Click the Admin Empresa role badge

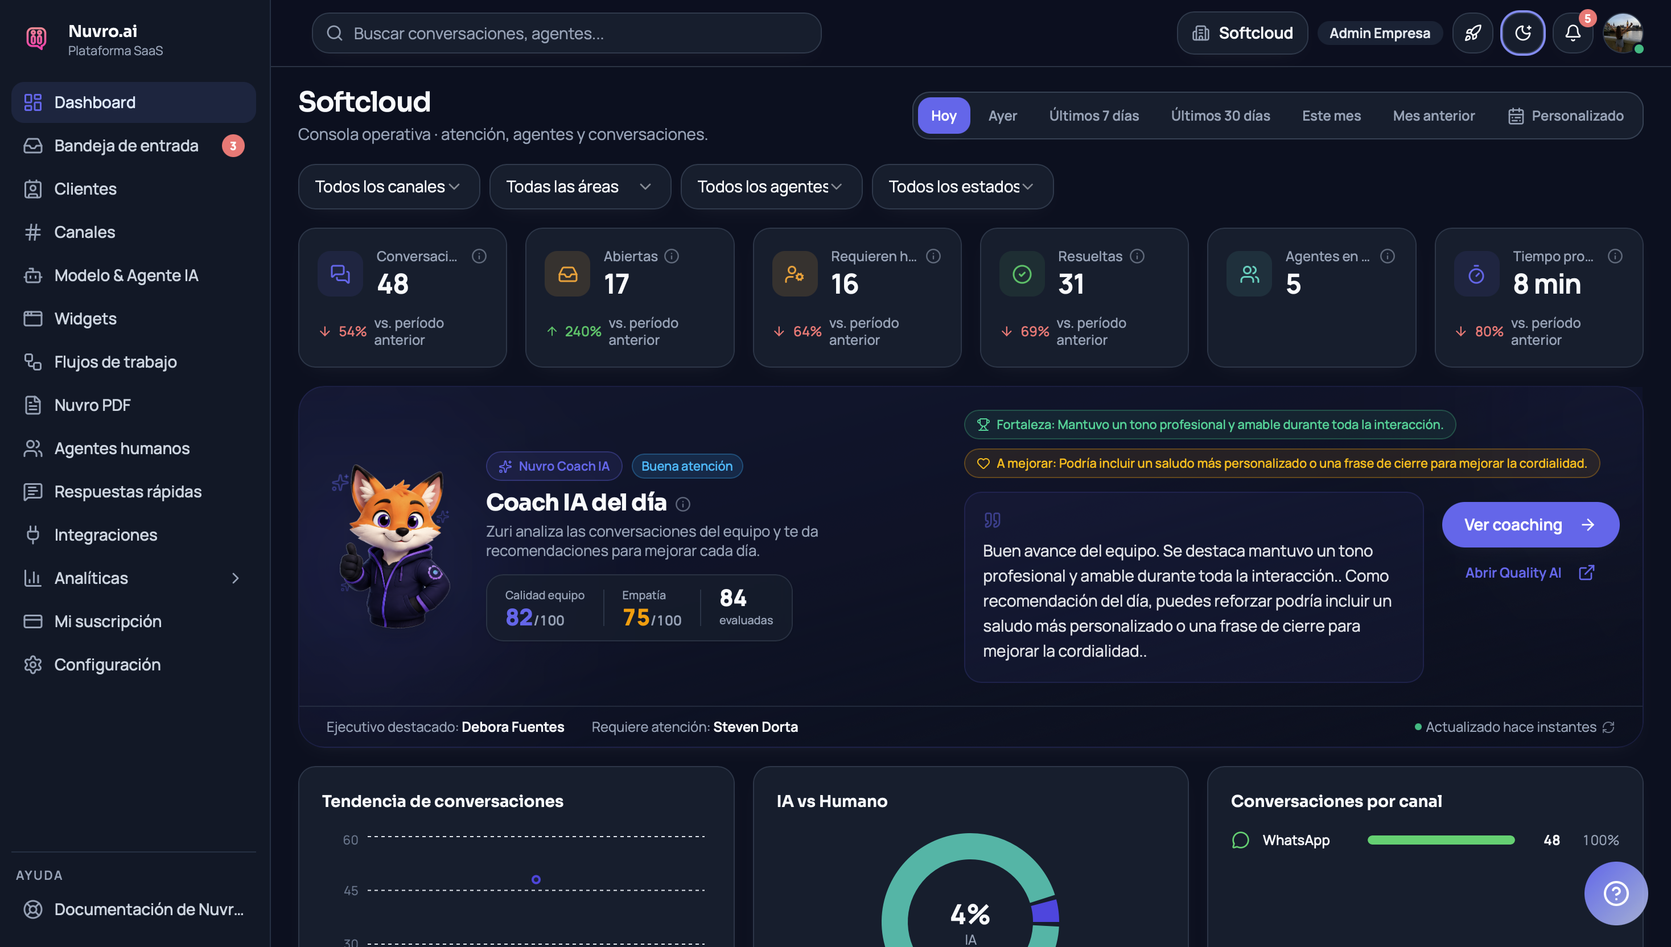pos(1380,33)
